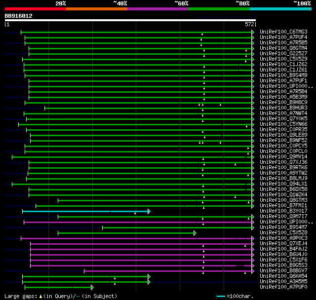Select the UniRef100_B8BGV7 label
316x300 pixels.
[x=283, y=271]
